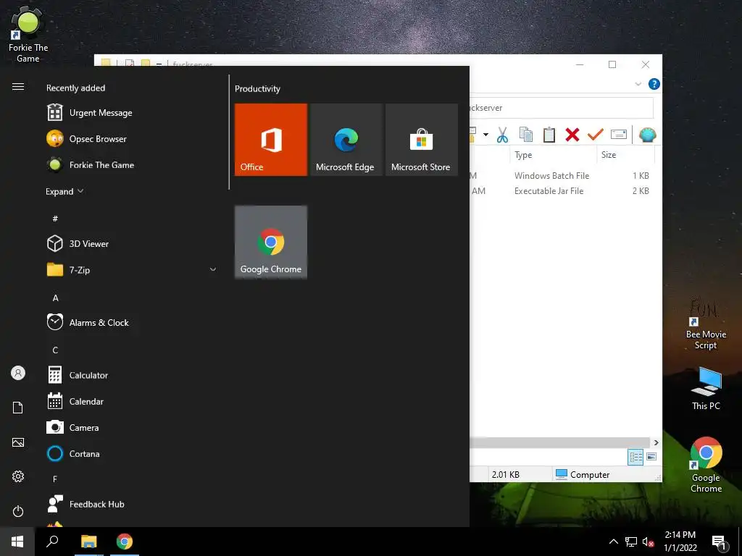
Task: Click the orange checkmark toolbar icon
Action: pyautogui.click(x=596, y=135)
